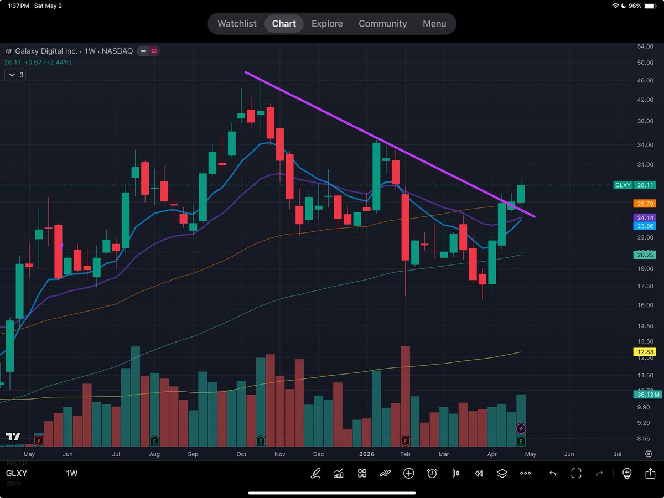Tap the 1:37 PM status bar clock
The width and height of the screenshot is (664, 498).
tap(17, 5)
